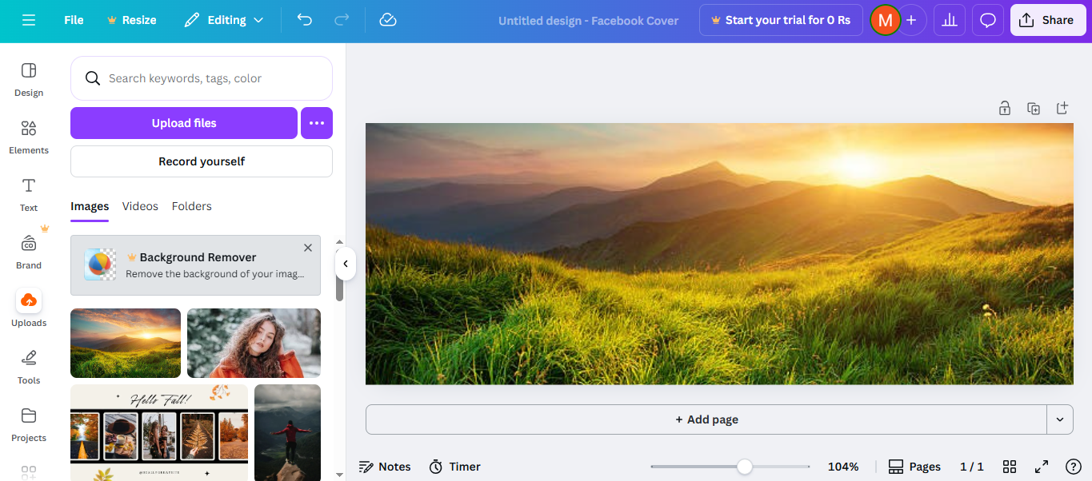Expand the Add page dropdown arrow
Screen dimensions: 1092x481
(x=1060, y=419)
